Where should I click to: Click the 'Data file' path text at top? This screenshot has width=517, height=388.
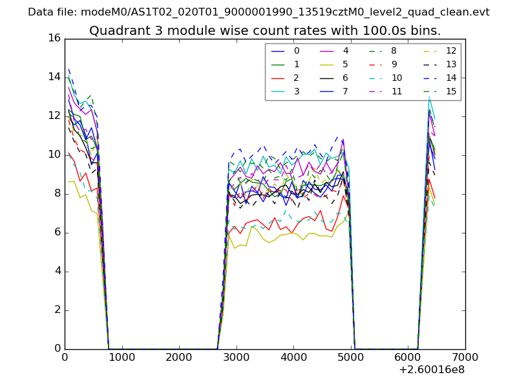[x=258, y=12]
